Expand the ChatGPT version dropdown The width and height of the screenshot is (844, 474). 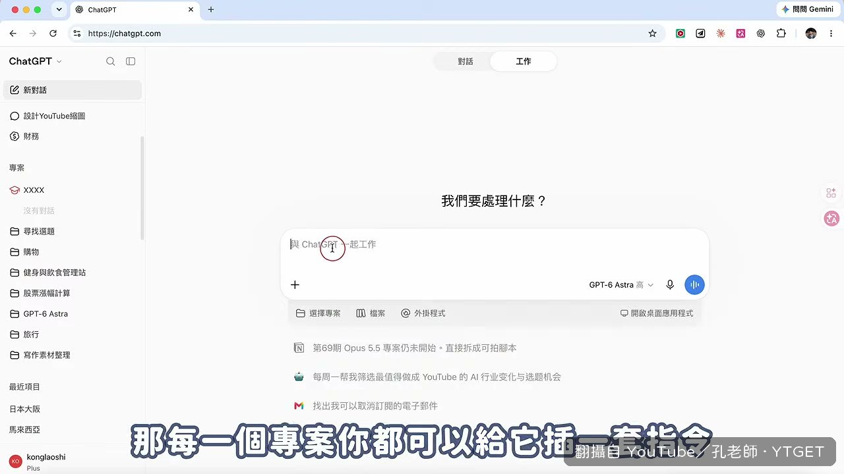tap(36, 61)
